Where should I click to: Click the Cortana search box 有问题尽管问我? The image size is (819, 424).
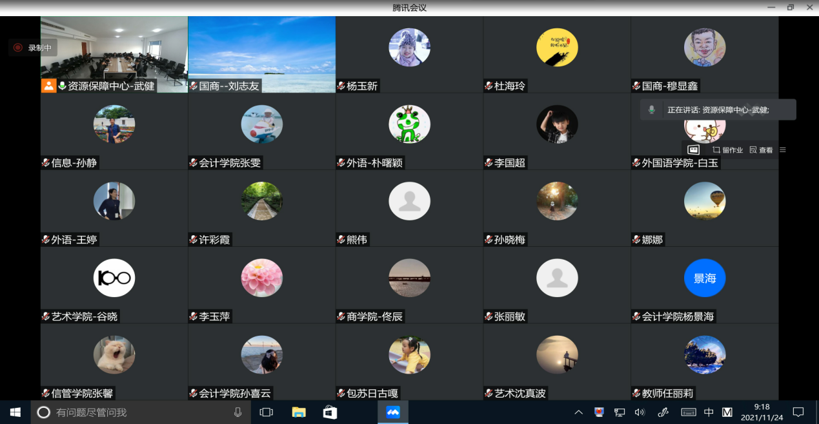pyautogui.click(x=141, y=412)
